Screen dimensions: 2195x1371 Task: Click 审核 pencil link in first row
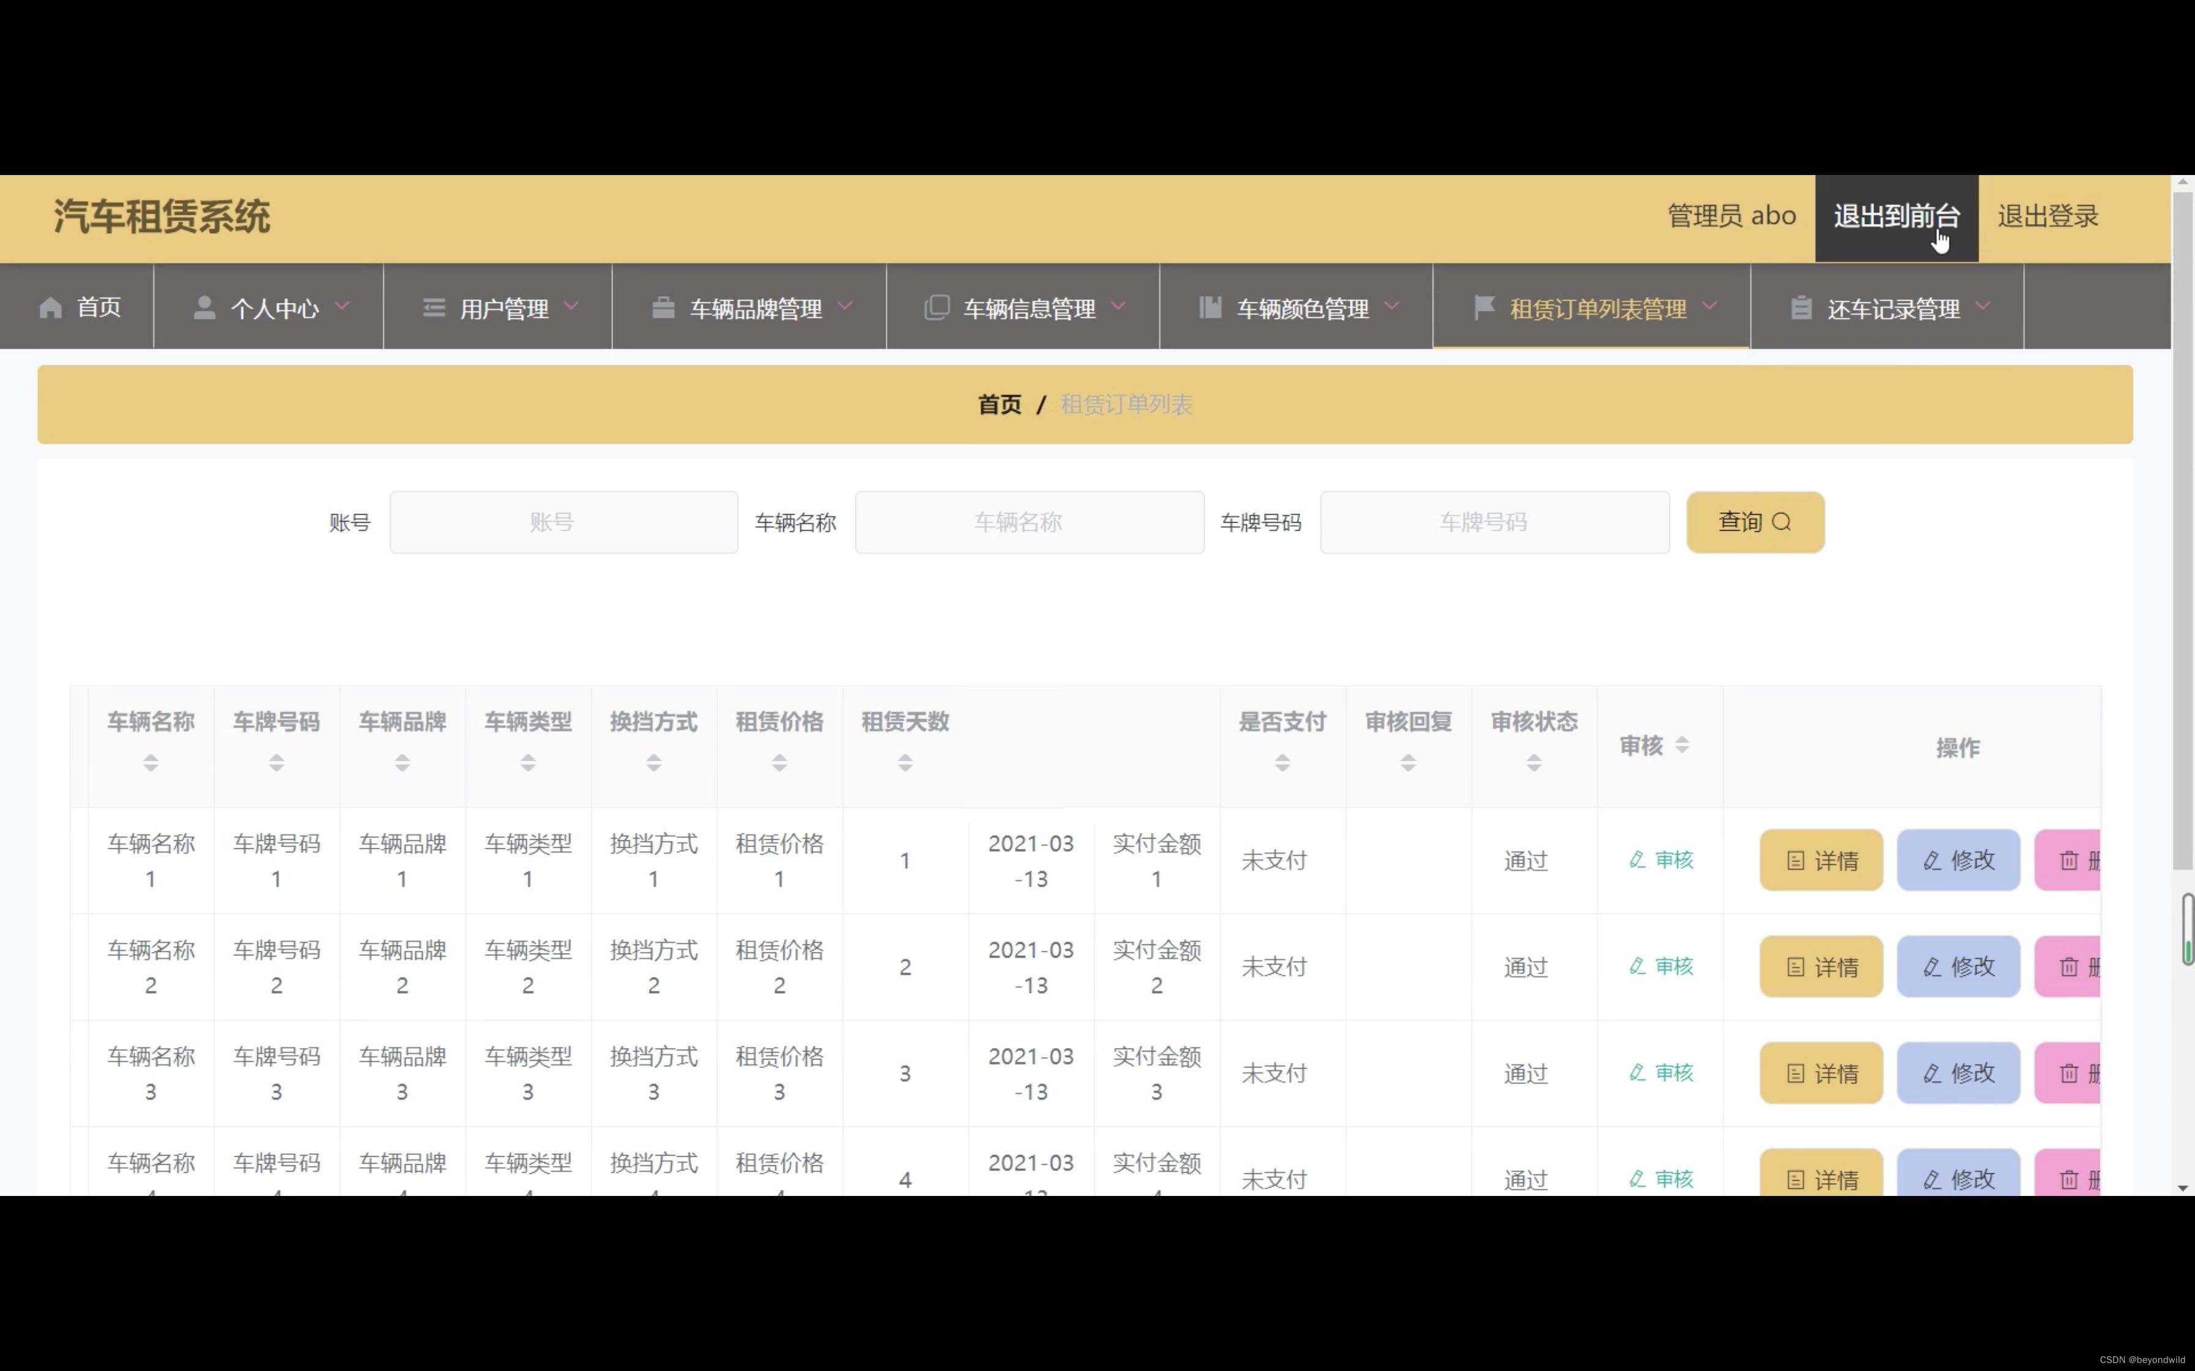point(1661,859)
